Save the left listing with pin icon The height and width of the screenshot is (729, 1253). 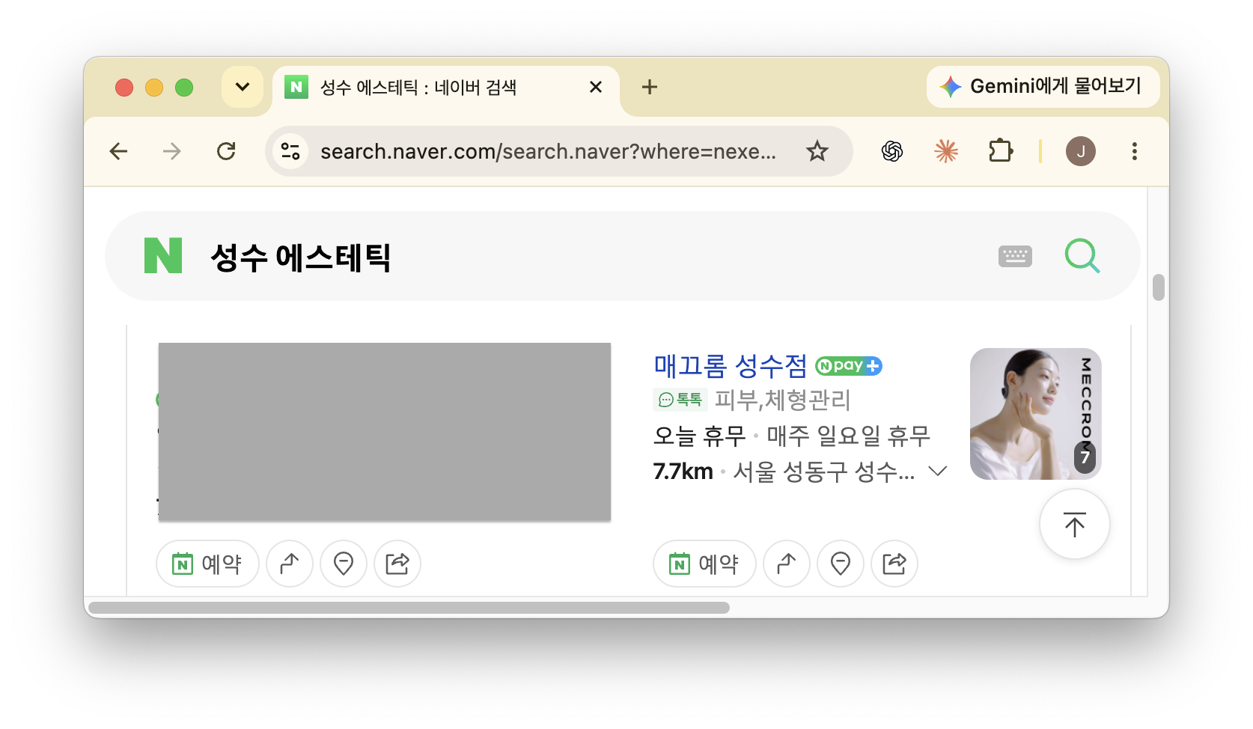[x=344, y=564]
